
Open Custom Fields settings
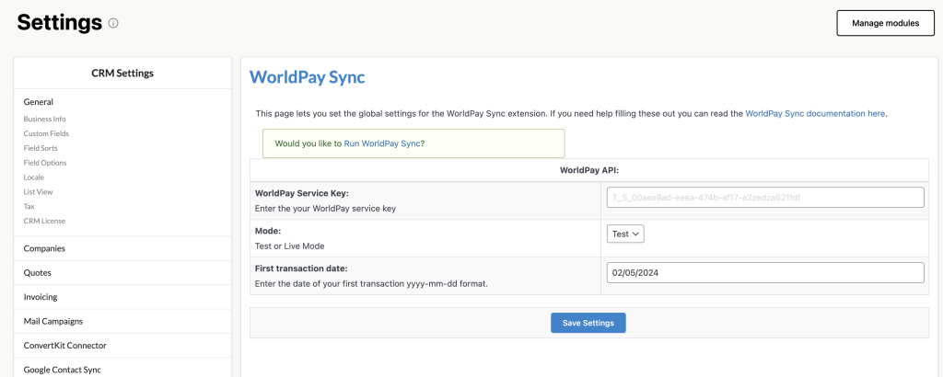pos(46,133)
